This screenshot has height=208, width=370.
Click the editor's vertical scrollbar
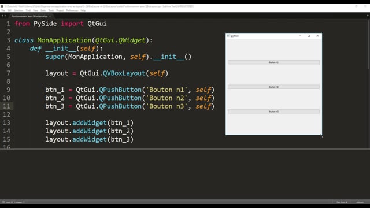click(369, 45)
